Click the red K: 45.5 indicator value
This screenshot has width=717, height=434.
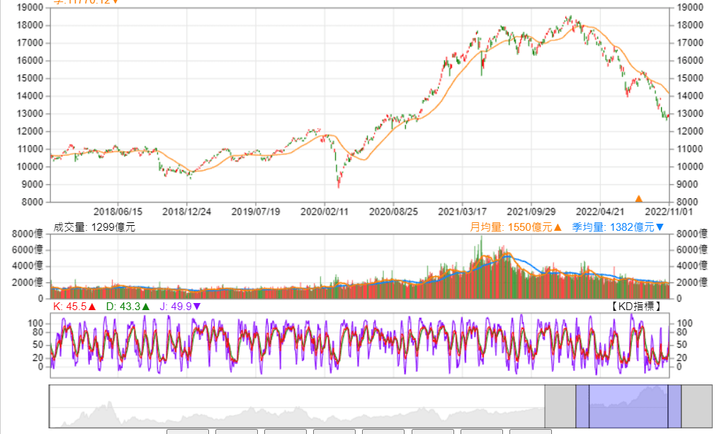pos(74,307)
